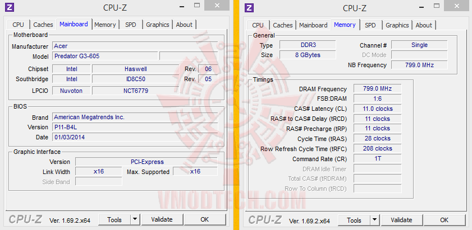Click chipset Rev. value 06
Image resolution: width=472 pixels, height=230 pixels.
(208, 69)
